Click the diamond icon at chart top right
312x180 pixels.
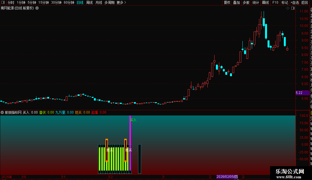click(288, 8)
